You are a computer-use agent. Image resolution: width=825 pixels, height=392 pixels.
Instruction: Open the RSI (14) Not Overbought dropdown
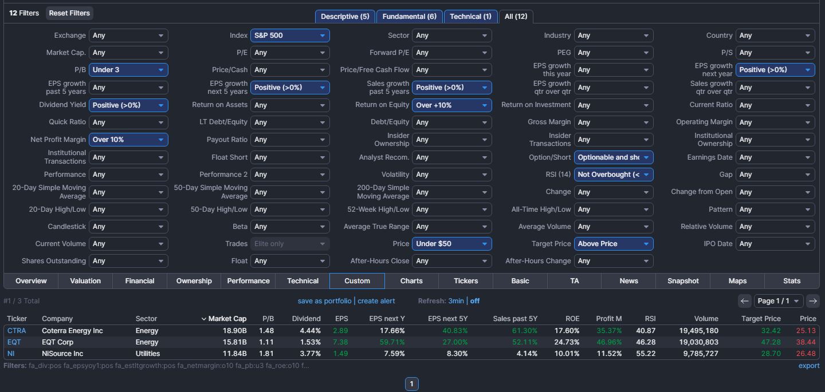pyautogui.click(x=614, y=175)
